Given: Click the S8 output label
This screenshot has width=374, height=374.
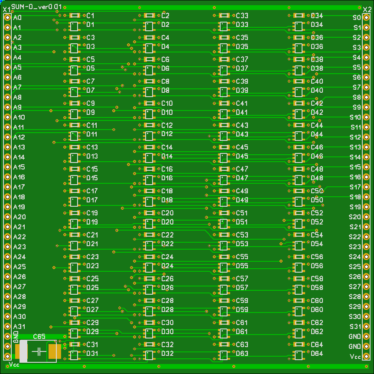Looking at the screenshot, I should [x=357, y=98].
